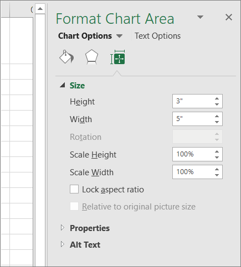
Task: Collapse the Size section
Action: click(x=63, y=85)
